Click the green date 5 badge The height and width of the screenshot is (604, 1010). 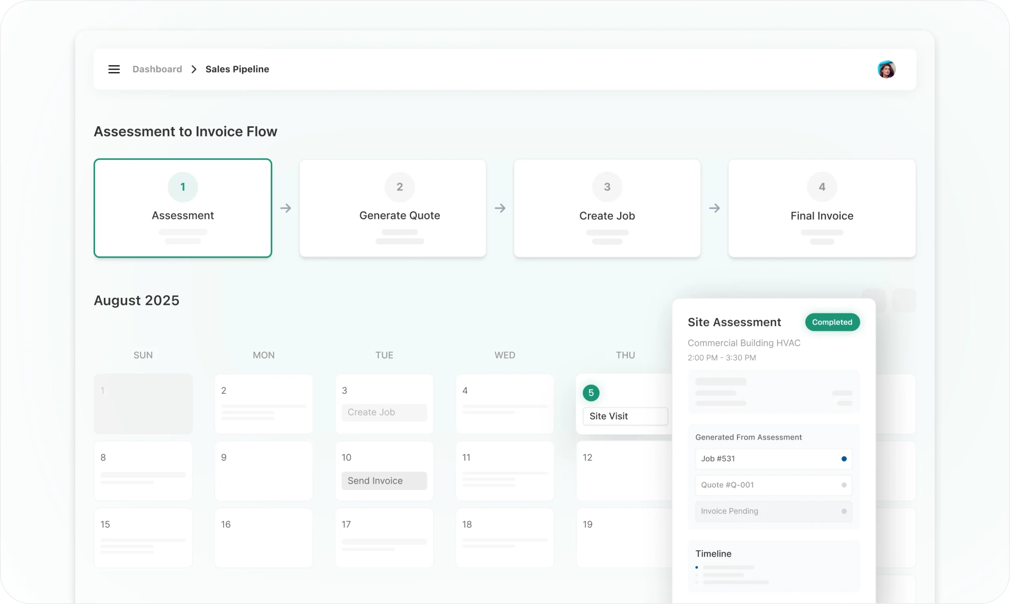591,393
